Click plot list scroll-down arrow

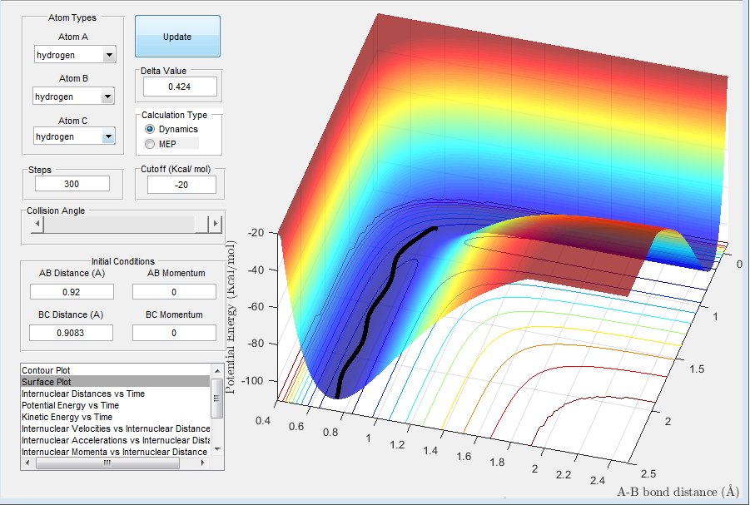coord(217,449)
